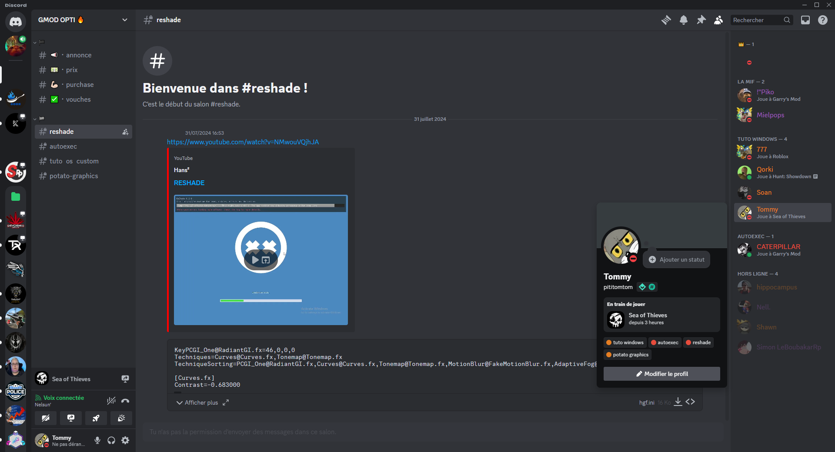The height and width of the screenshot is (452, 835).
Task: Share your screen in the voice panel
Action: tap(71, 418)
